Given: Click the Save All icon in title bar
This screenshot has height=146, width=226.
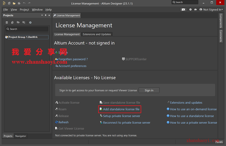Looking at the screenshot, I should [9, 3].
